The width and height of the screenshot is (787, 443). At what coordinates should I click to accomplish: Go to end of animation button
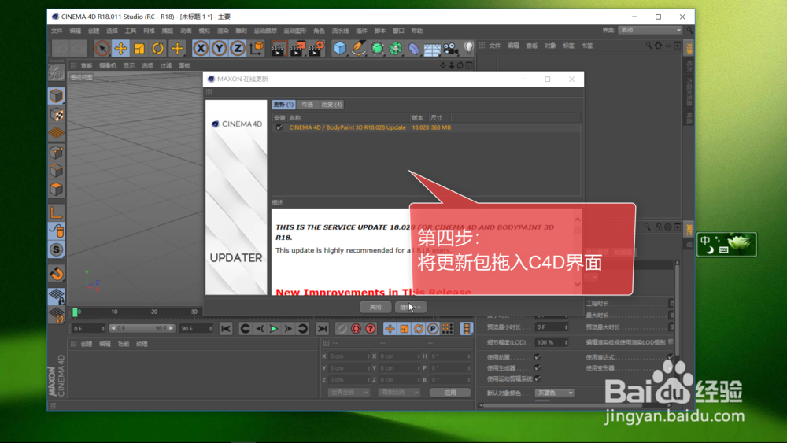(x=322, y=329)
